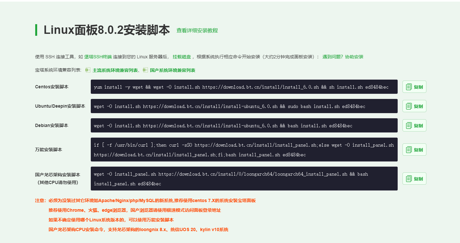Image resolution: width=460 pixels, height=243 pixels.
Task: Click the loongarch64 install command block
Action: click(244, 179)
